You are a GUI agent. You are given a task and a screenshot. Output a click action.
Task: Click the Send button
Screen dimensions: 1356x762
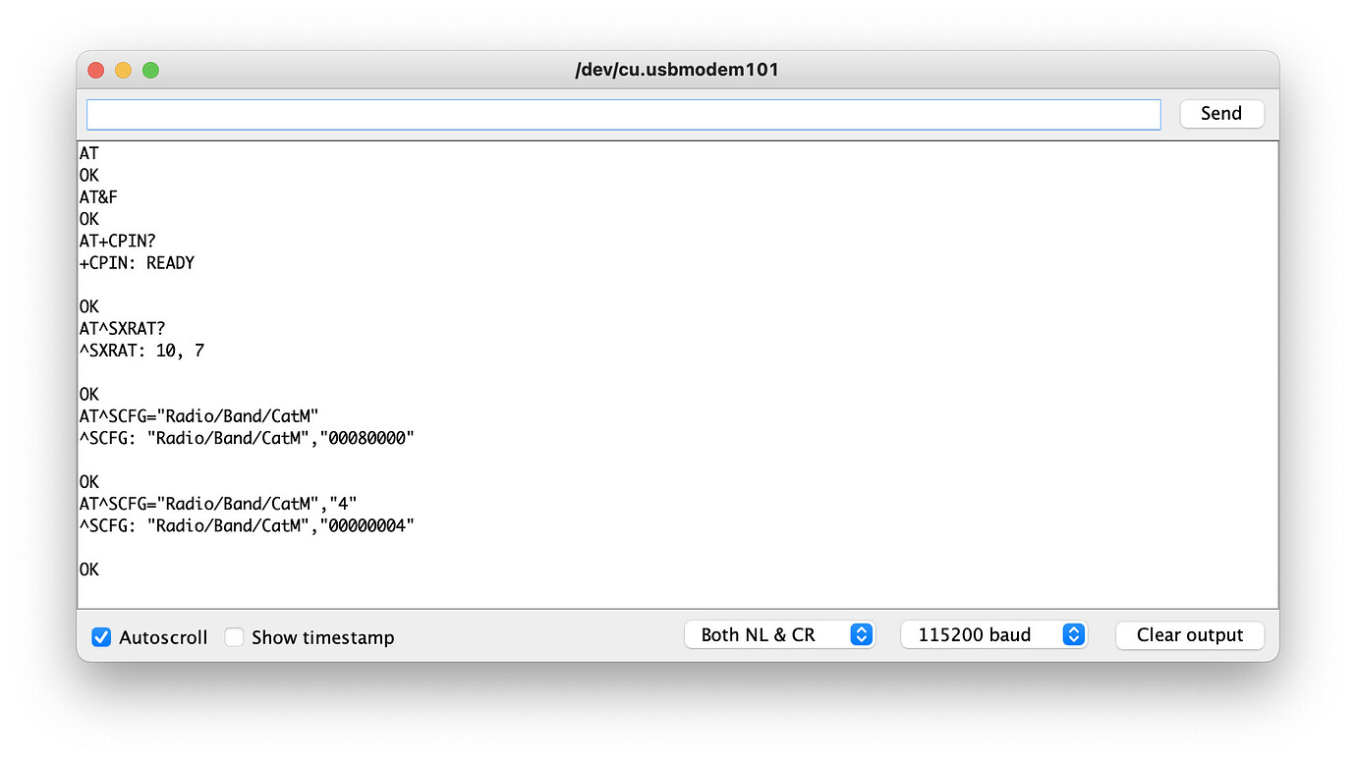[1221, 114]
